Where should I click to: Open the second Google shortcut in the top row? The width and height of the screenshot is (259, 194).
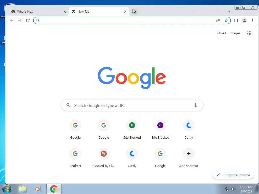click(103, 130)
